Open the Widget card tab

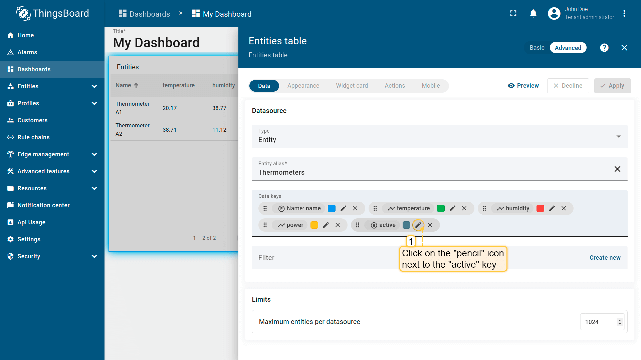(352, 86)
